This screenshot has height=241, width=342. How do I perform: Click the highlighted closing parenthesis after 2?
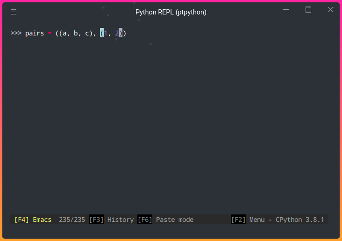pyautogui.click(x=121, y=33)
